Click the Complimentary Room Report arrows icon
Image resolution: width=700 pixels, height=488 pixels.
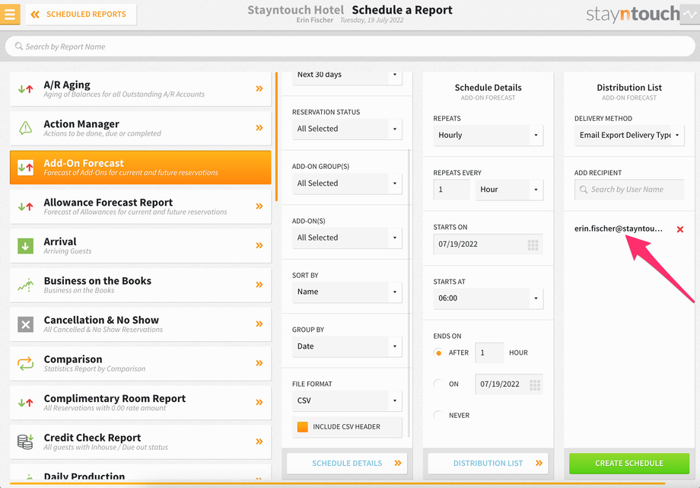[25, 403]
